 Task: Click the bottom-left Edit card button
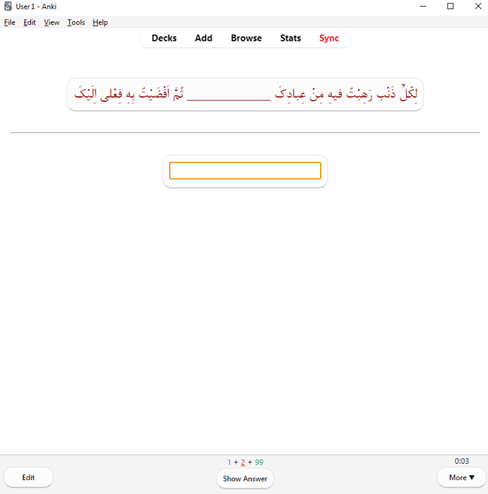(x=28, y=478)
